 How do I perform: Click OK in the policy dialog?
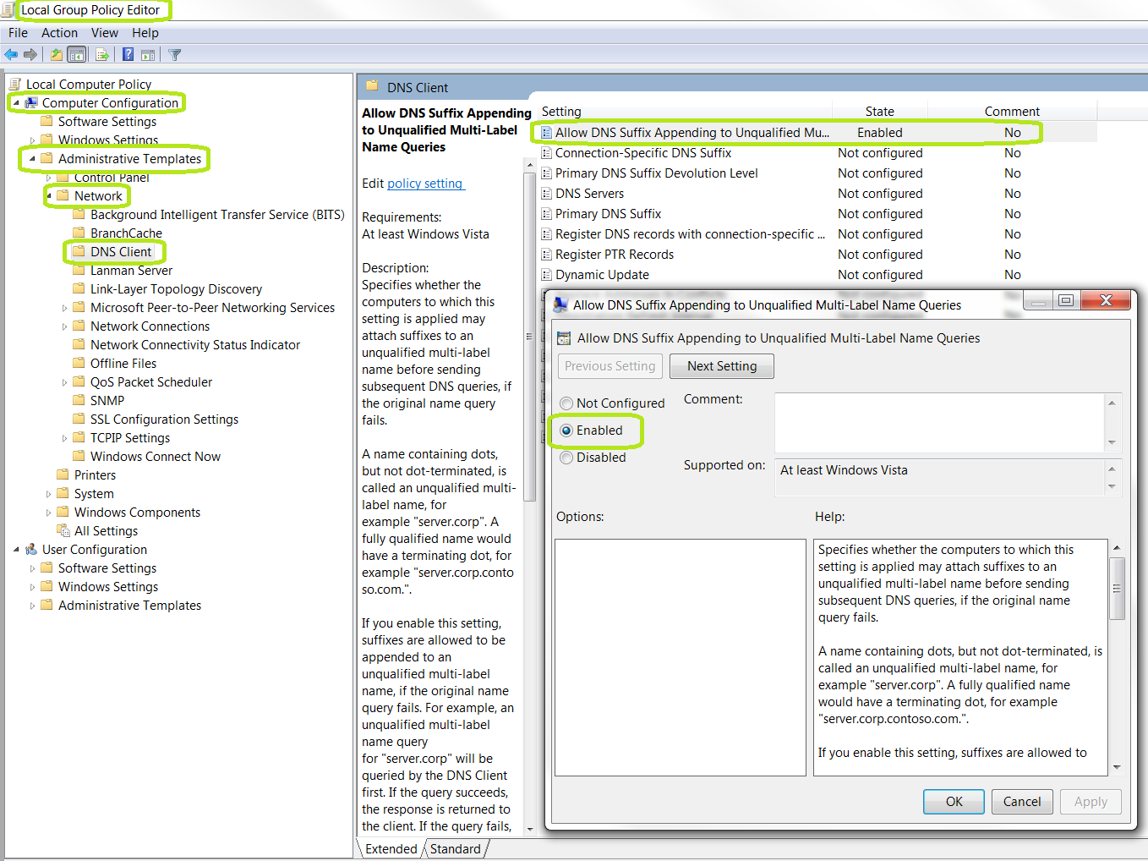(954, 802)
